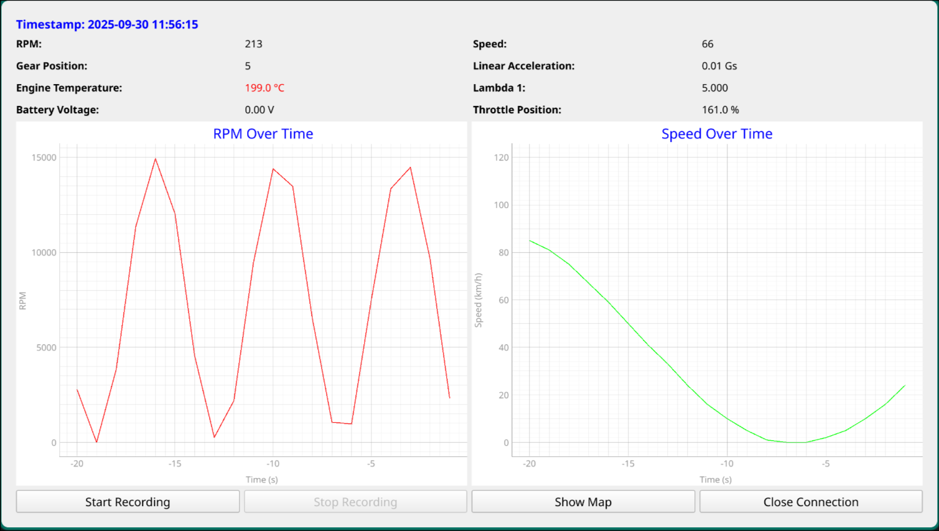The image size is (939, 531).
Task: Click the 120 tick on Speed axis
Action: [501, 157]
